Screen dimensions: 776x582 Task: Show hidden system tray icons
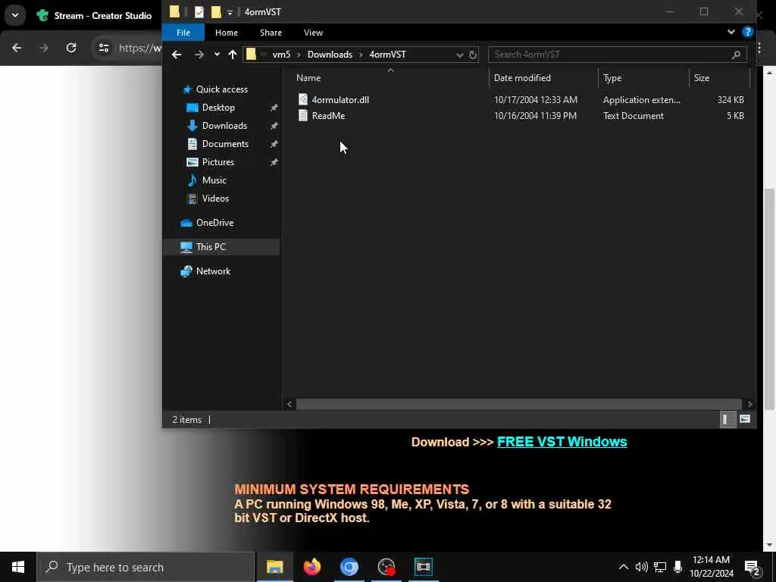point(624,567)
